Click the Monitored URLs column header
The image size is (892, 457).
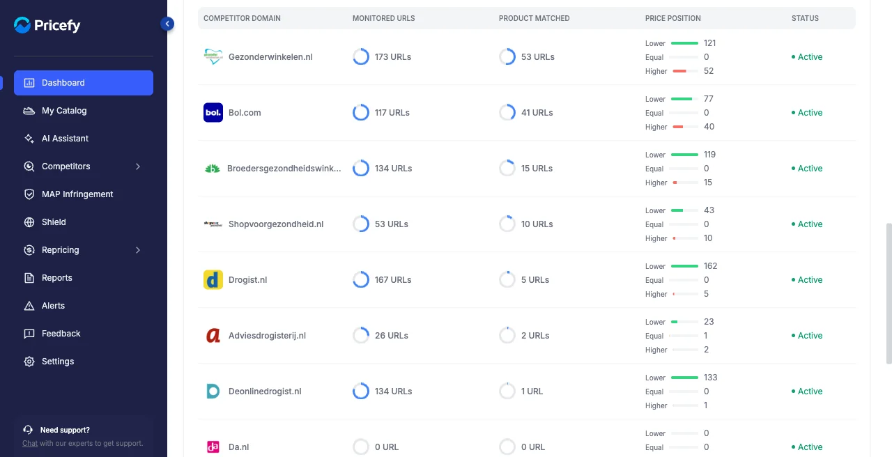(383, 18)
